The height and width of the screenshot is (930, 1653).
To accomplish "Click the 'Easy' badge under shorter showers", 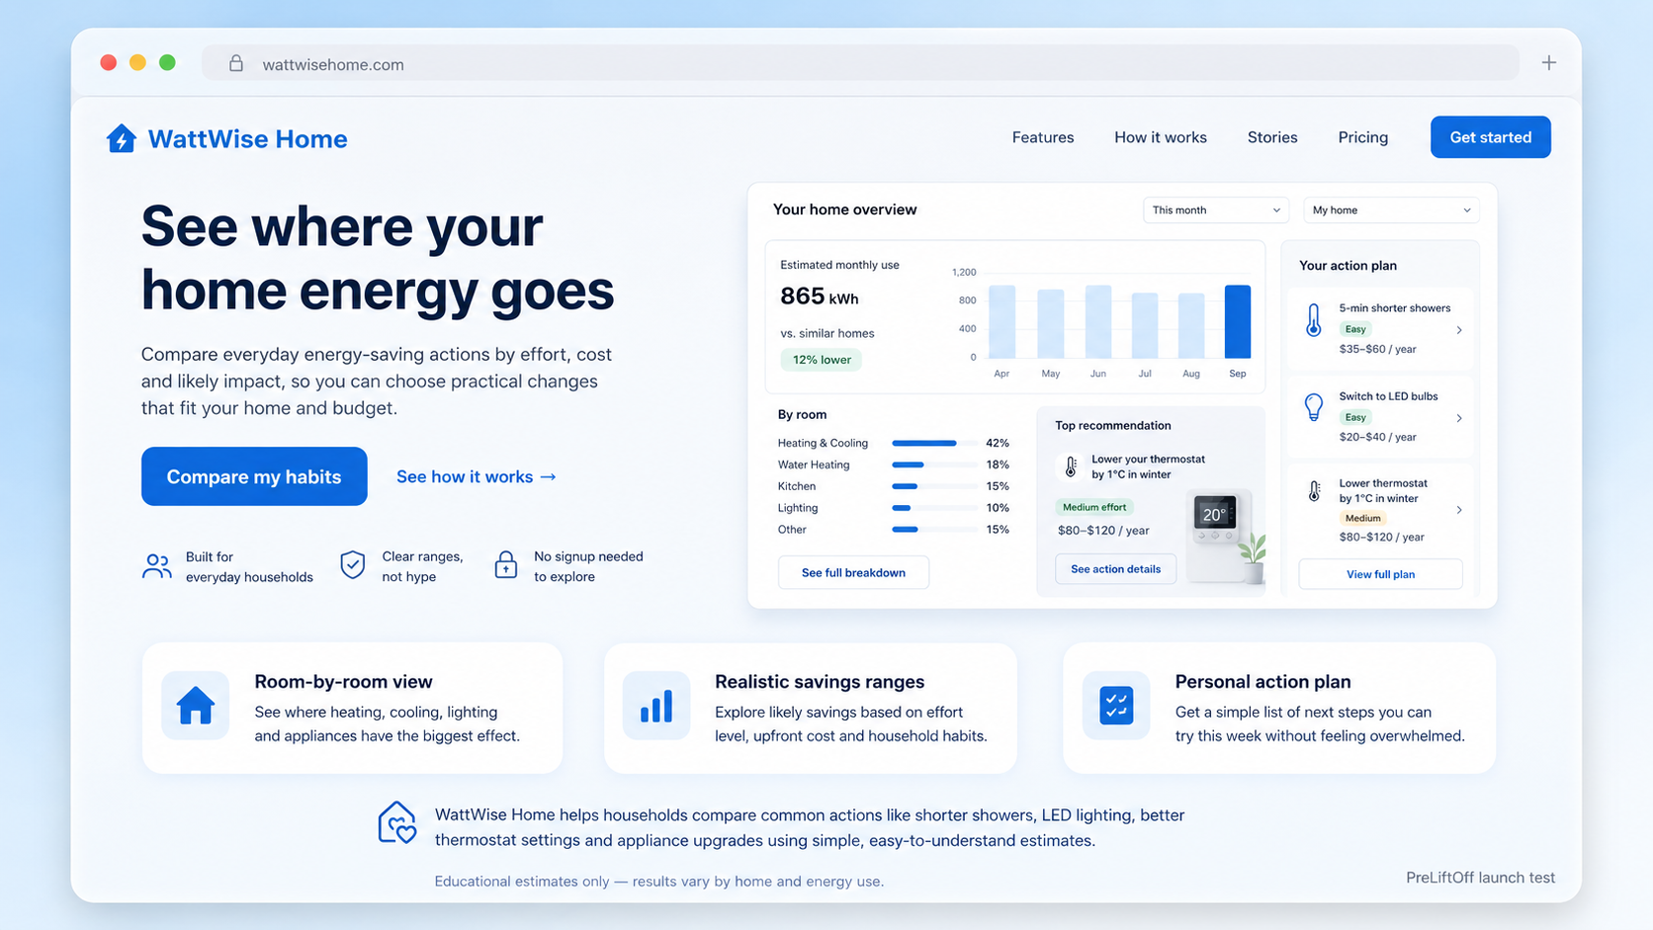I will point(1355,329).
